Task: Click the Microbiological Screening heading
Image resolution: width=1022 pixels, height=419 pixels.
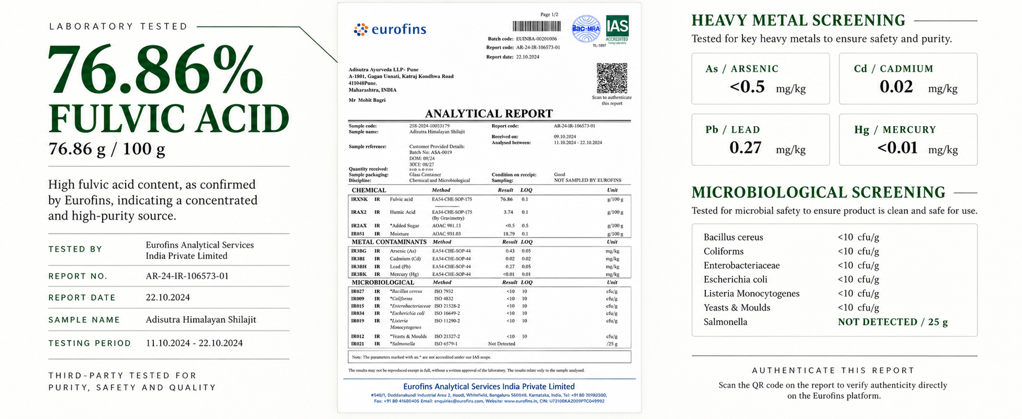Action: [x=819, y=192]
